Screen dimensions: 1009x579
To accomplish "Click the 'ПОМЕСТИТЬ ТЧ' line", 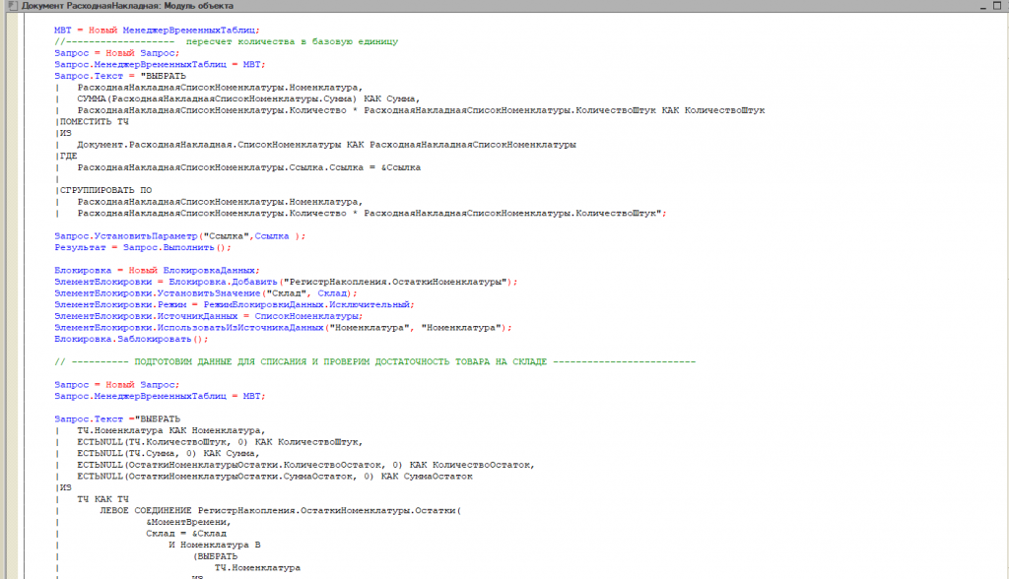I will pyautogui.click(x=94, y=121).
